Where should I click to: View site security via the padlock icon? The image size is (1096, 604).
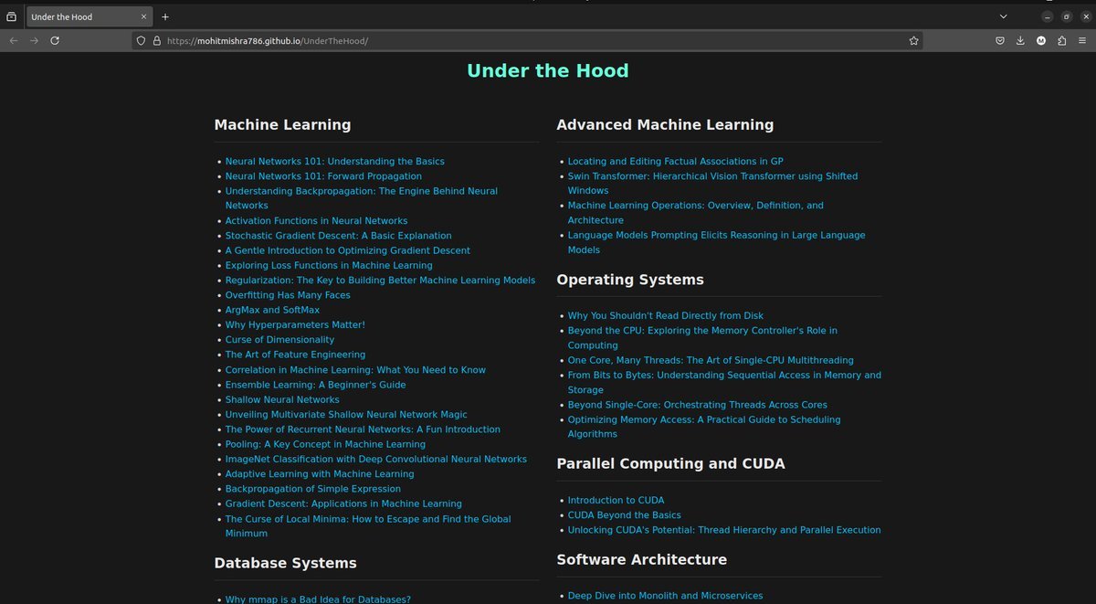pos(156,40)
